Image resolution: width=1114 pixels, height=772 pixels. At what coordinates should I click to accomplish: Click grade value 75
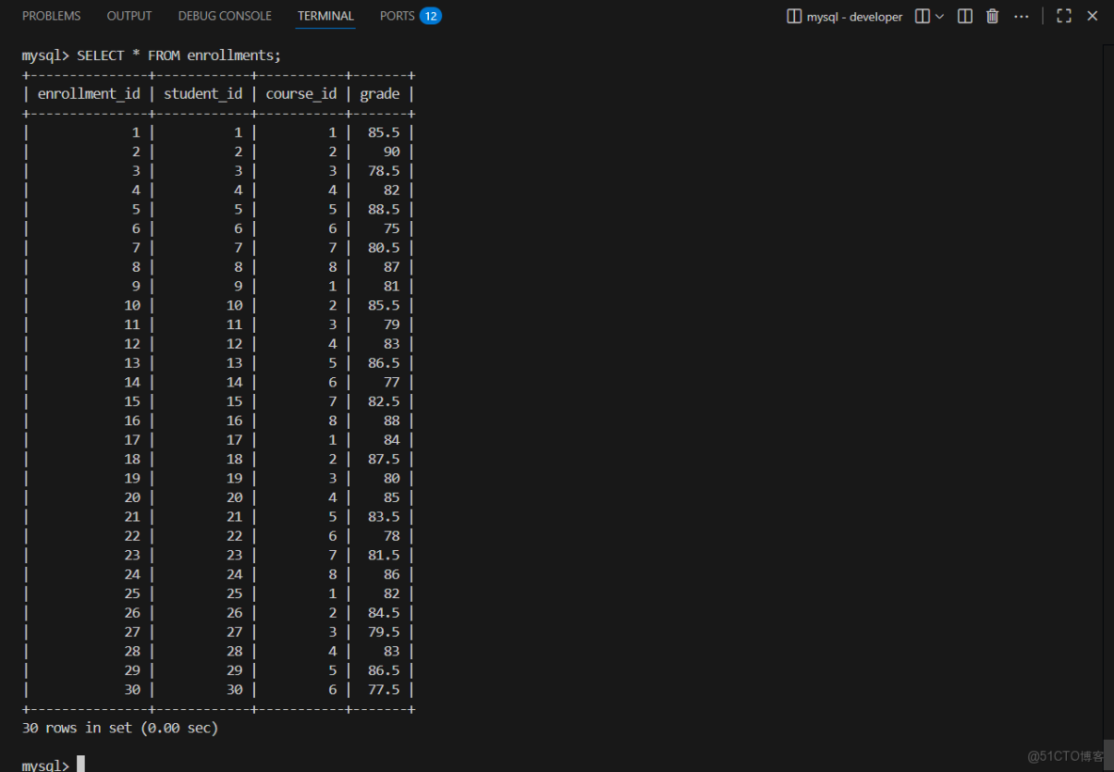pyautogui.click(x=391, y=228)
